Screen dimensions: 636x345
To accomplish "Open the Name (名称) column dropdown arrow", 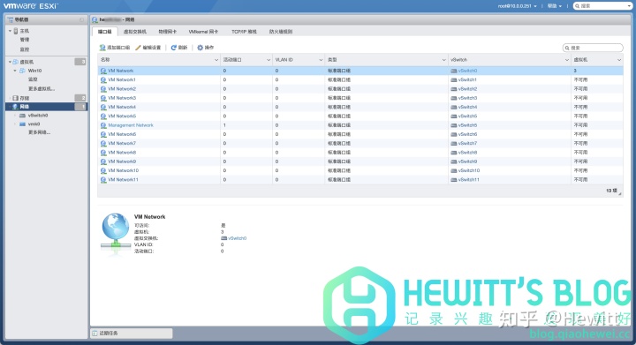I will tap(216, 60).
